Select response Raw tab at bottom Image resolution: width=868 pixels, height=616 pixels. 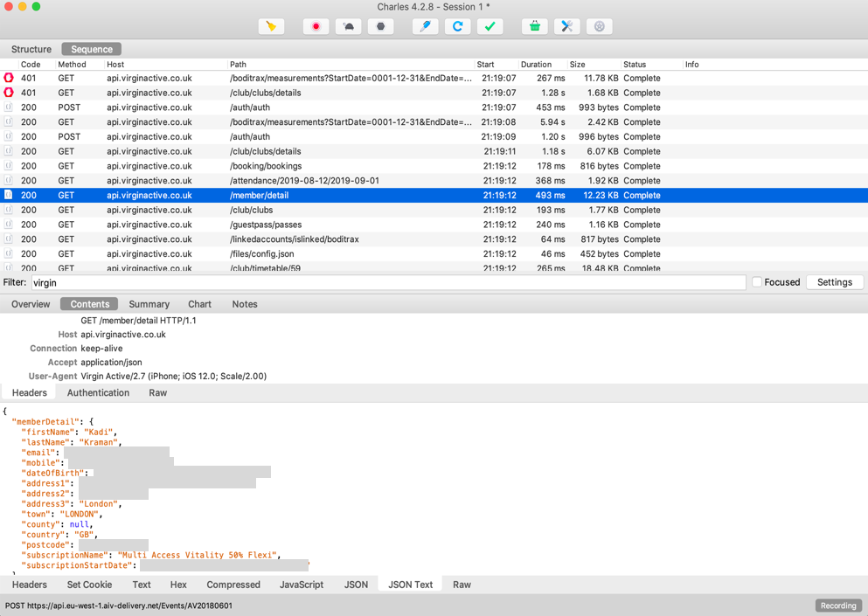coord(462,585)
